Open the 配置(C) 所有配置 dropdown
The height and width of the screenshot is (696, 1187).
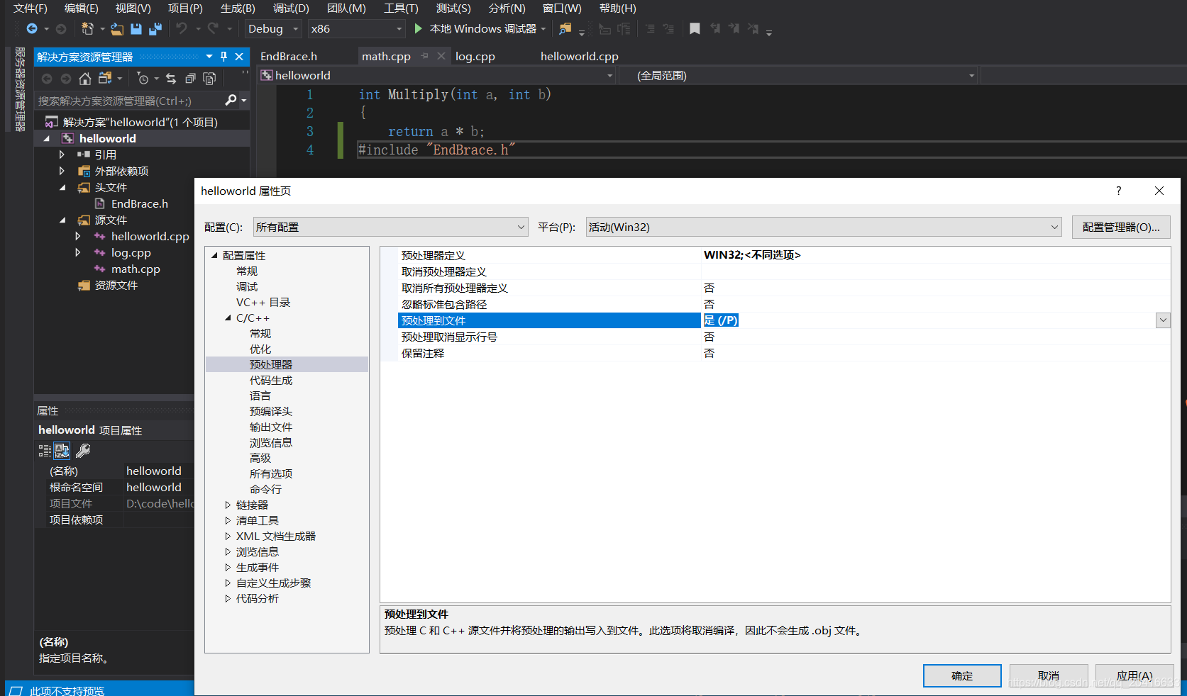click(391, 227)
